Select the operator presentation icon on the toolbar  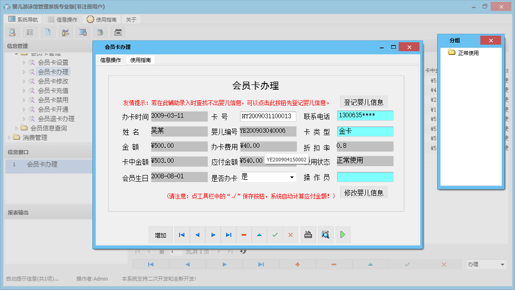click(x=65, y=32)
